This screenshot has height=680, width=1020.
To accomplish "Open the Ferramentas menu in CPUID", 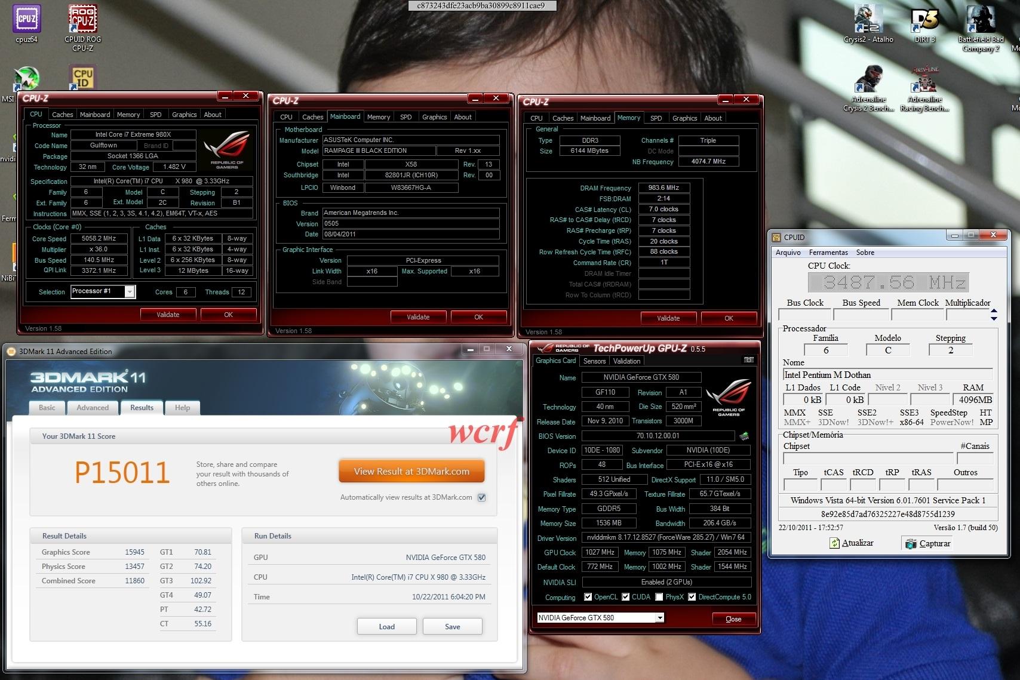I will (828, 253).
